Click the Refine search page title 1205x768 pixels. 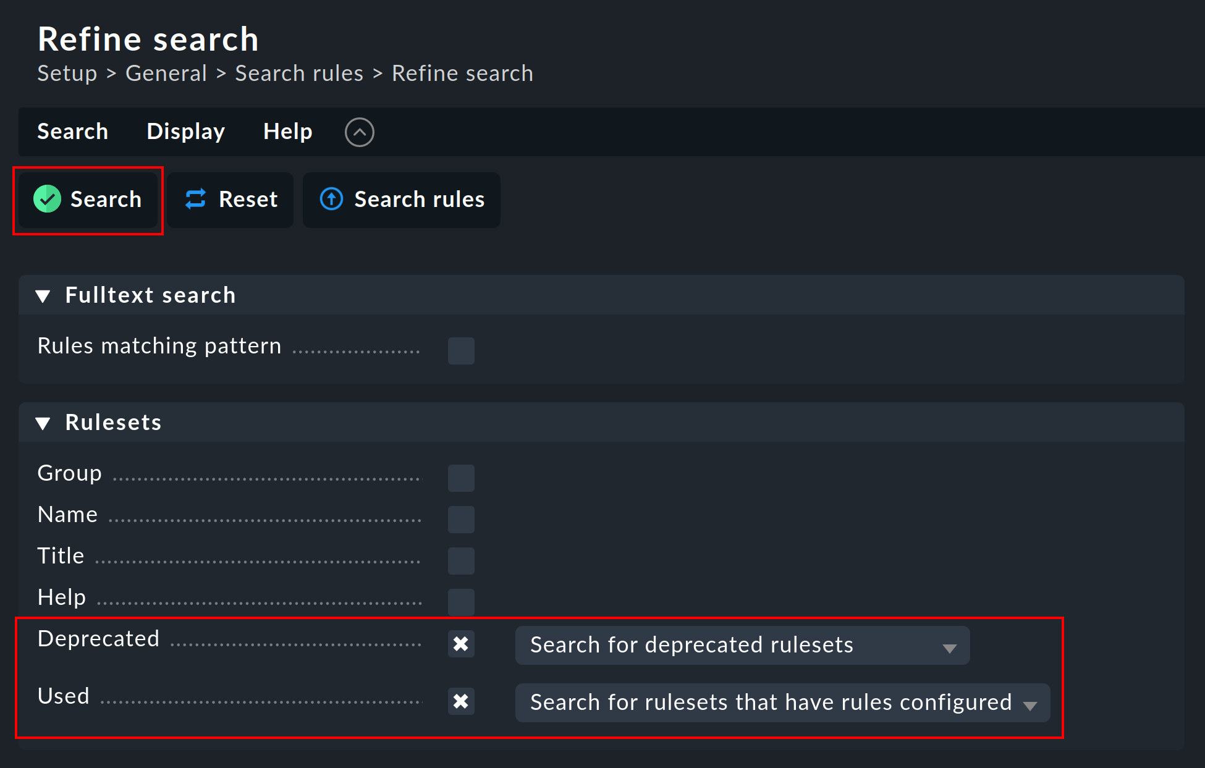[148, 39]
